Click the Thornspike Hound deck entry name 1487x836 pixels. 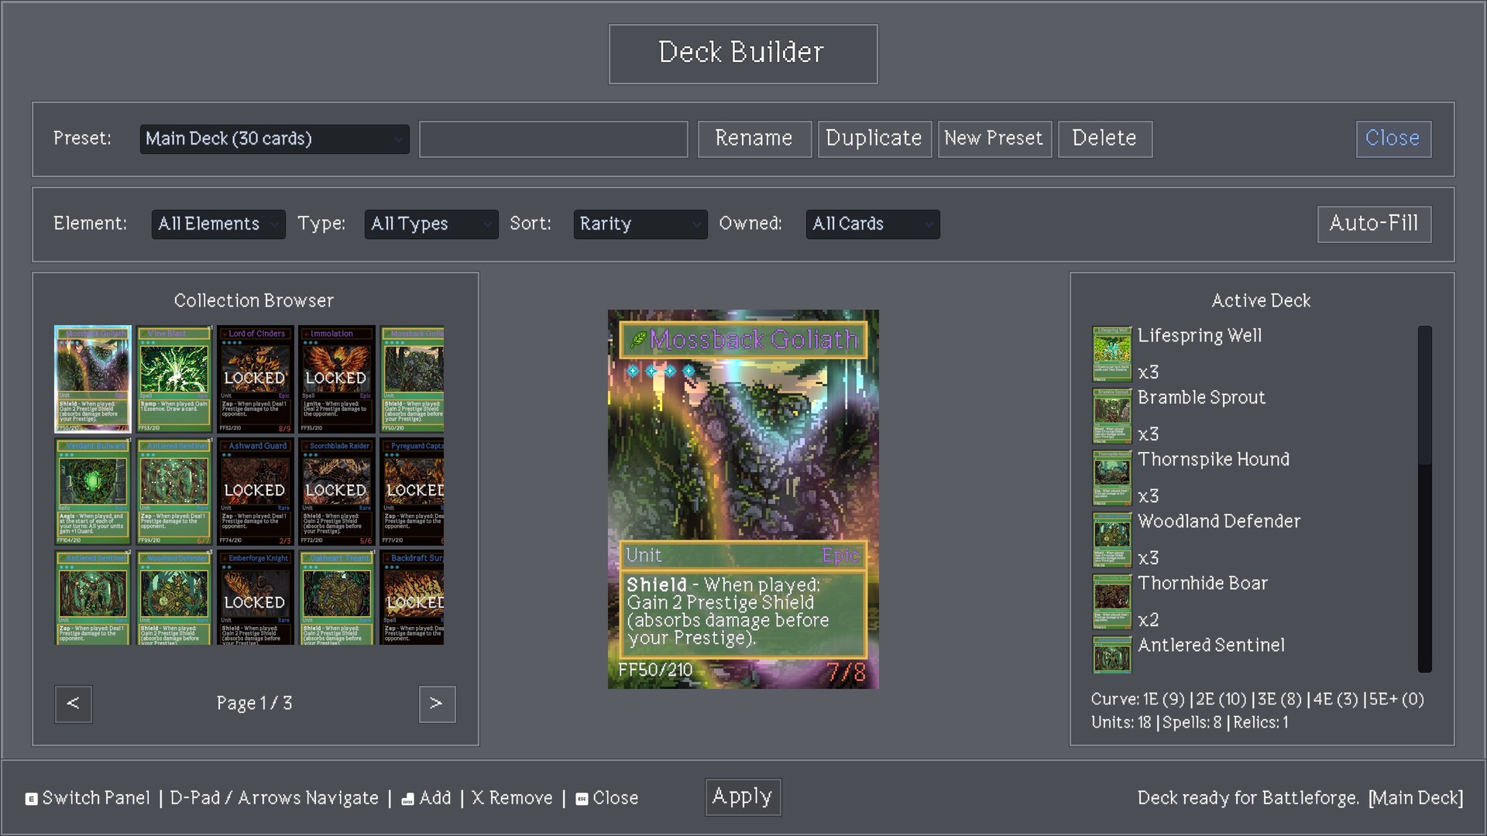point(1213,460)
